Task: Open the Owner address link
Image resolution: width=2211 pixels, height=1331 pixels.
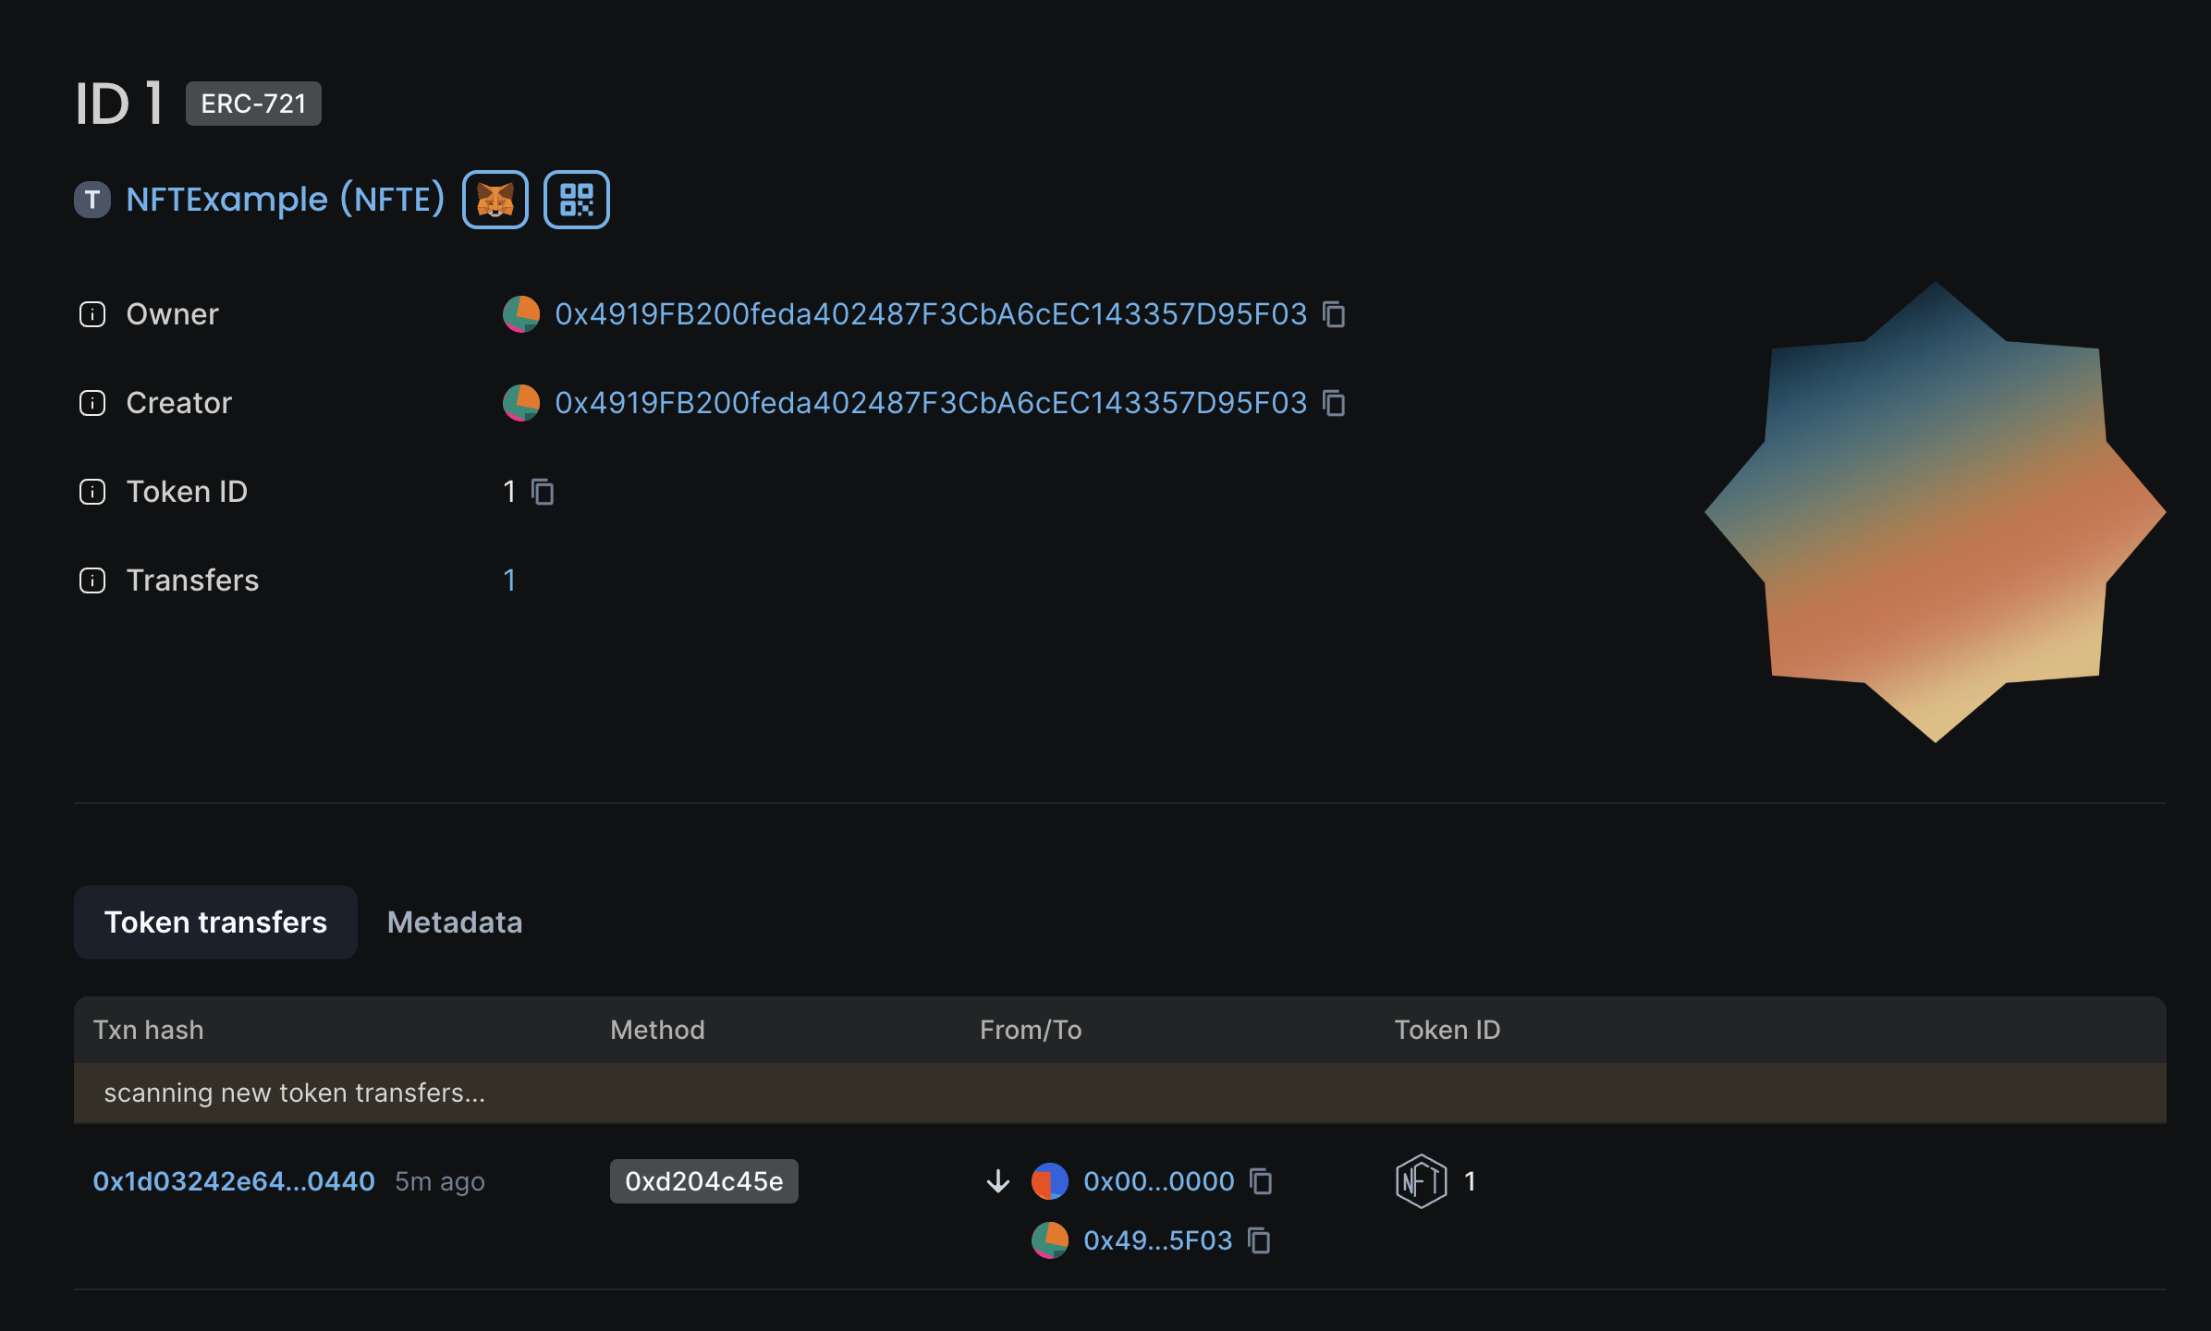Action: [930, 314]
